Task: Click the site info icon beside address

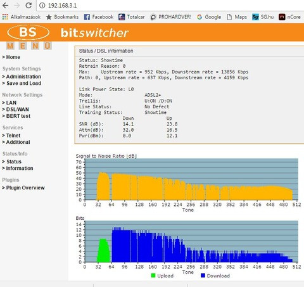Action: coord(42,5)
